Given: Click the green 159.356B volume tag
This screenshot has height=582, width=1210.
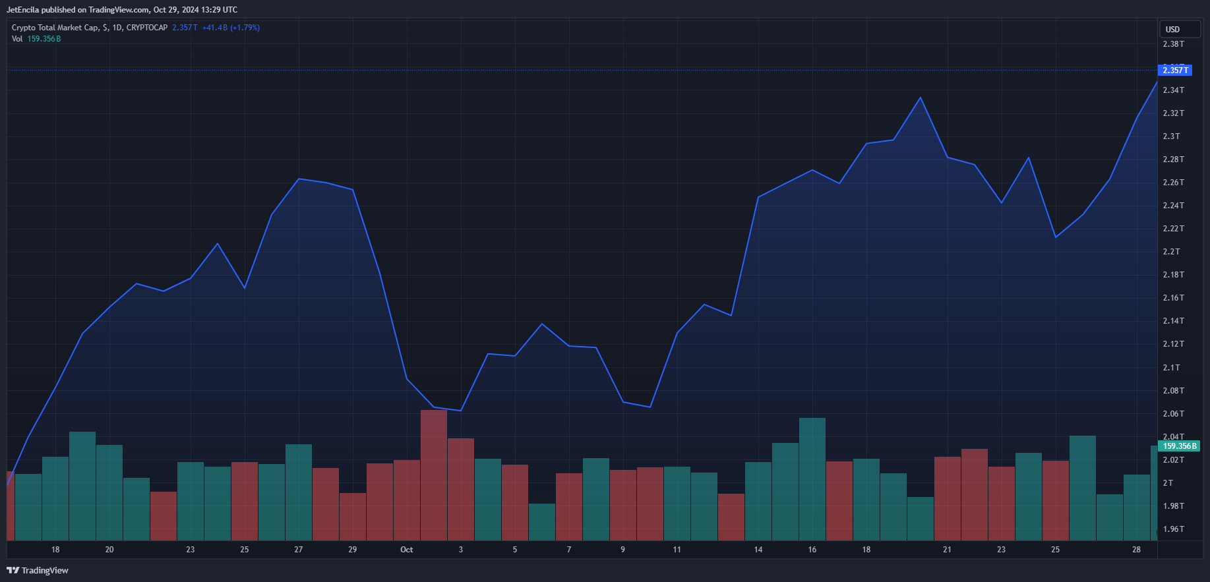Looking at the screenshot, I should pyautogui.click(x=1179, y=446).
